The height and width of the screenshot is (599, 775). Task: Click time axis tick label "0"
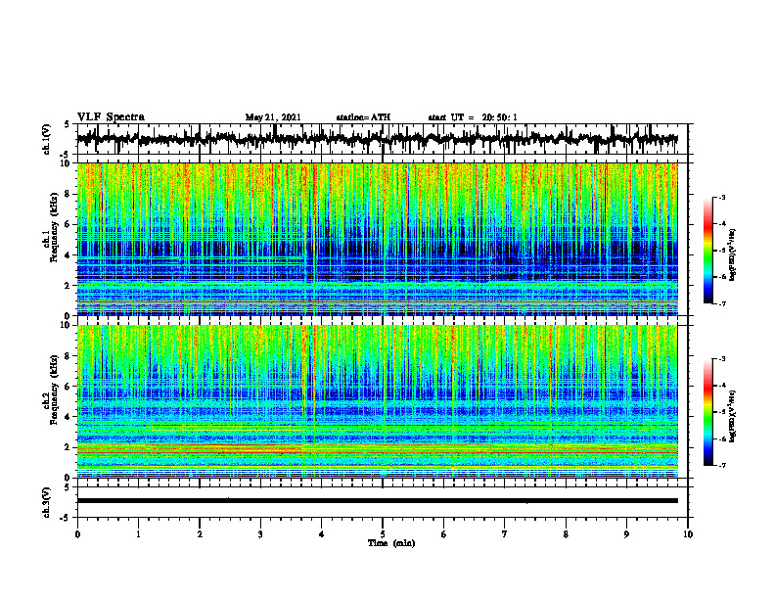coord(77,534)
